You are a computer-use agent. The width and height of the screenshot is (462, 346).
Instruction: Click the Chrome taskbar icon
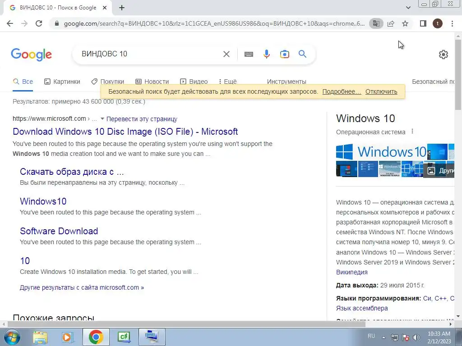[x=96, y=337]
